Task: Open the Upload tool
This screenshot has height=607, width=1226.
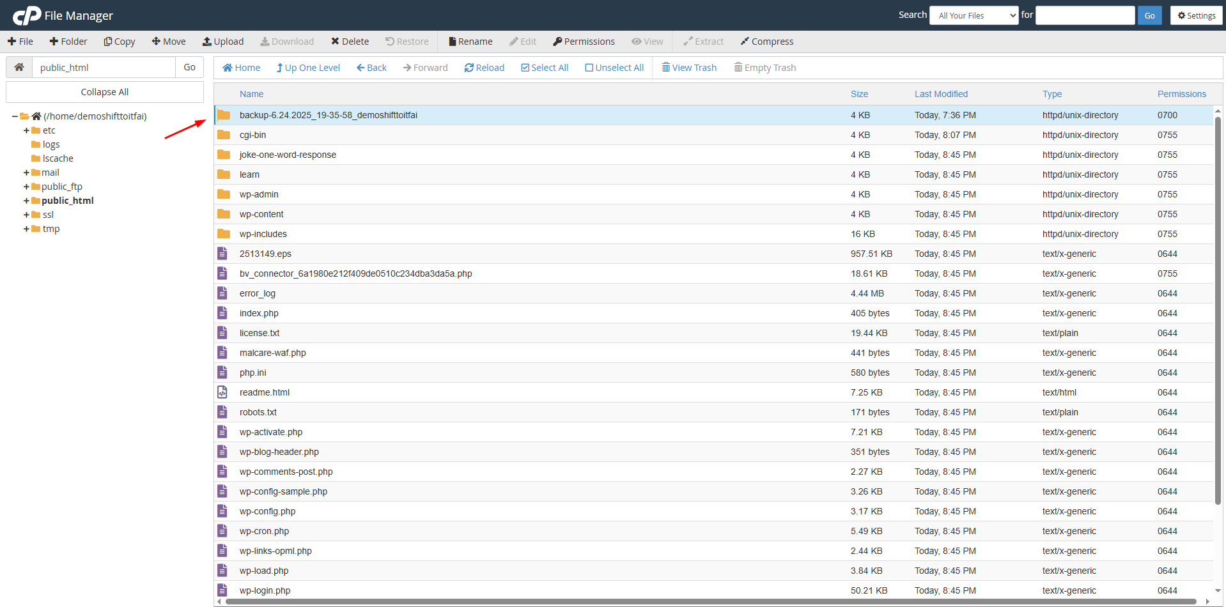Action: pos(223,42)
